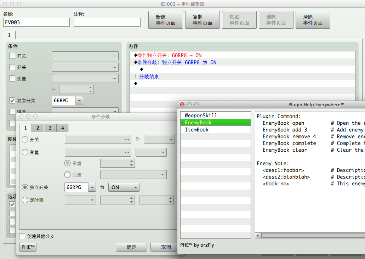Confirm the branch with 确定

[131, 247]
